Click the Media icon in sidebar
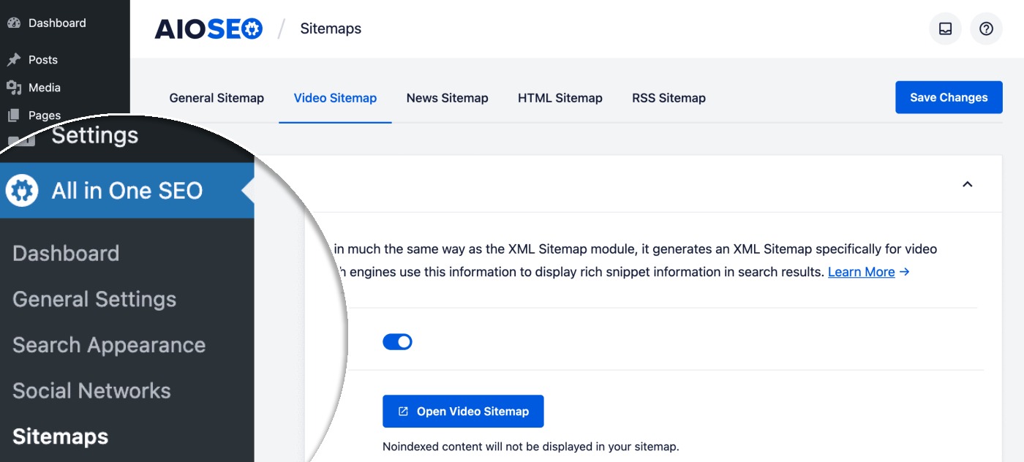1024x462 pixels. pos(13,88)
